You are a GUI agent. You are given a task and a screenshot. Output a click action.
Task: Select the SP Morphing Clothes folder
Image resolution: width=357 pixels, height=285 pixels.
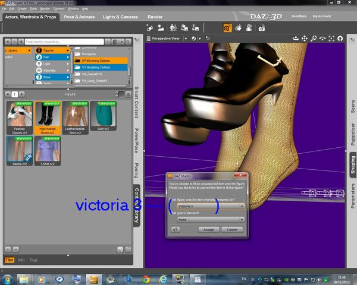pos(101,61)
